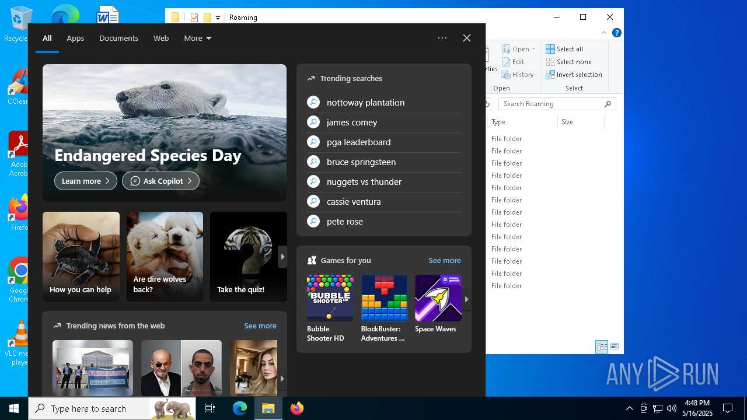
Task: Open the How you can help card
Action: (81, 257)
